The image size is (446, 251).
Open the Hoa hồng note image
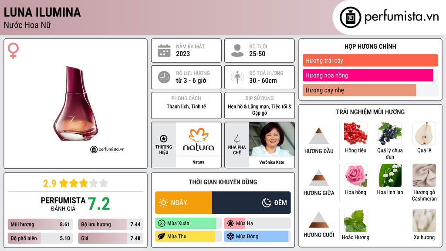[x=355, y=175]
